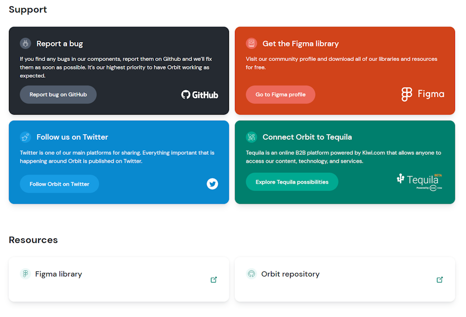This screenshot has height=317, width=466.
Task: Click the bug icon beside Report a bug
Action: 26,44
